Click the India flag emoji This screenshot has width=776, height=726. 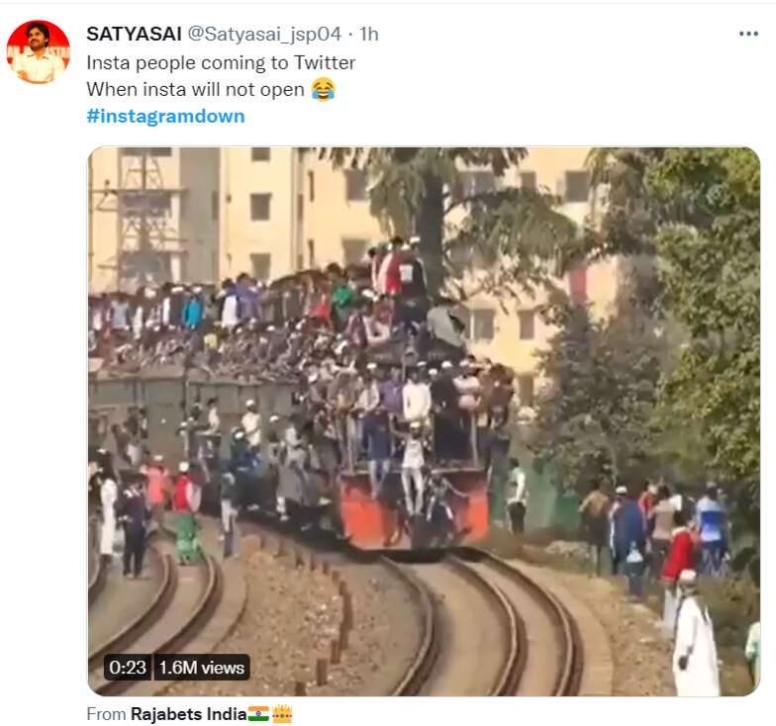(x=258, y=714)
